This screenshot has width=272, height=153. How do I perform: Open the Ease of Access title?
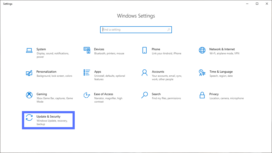pos(103,94)
